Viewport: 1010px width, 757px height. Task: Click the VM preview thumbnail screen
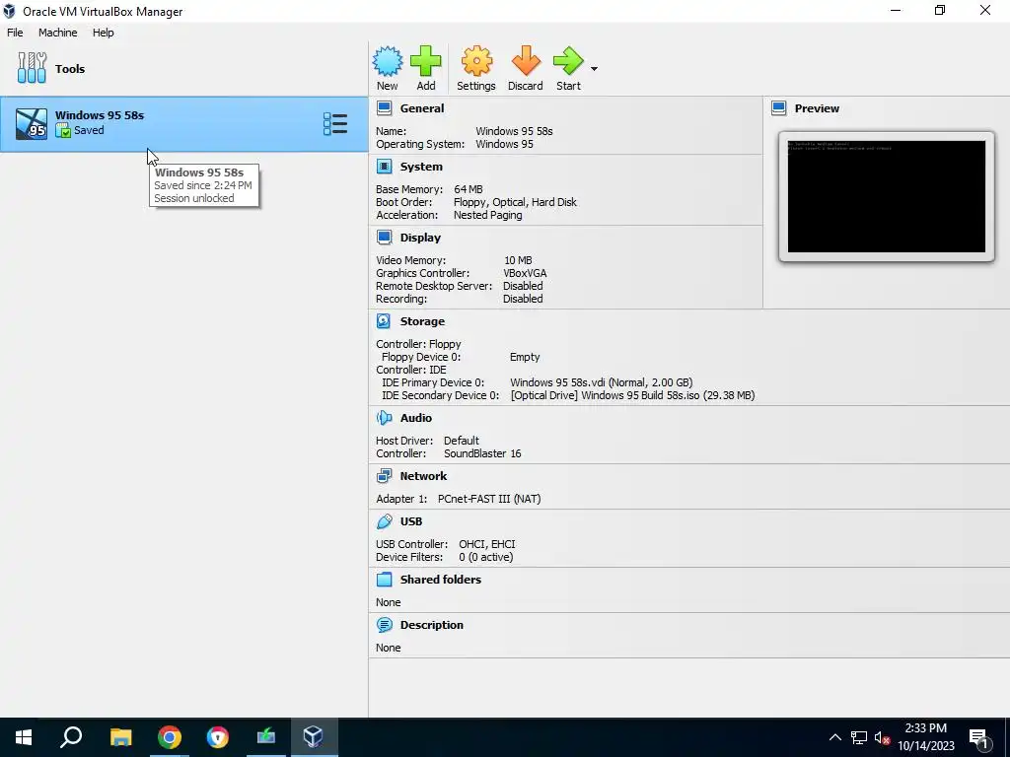click(887, 196)
